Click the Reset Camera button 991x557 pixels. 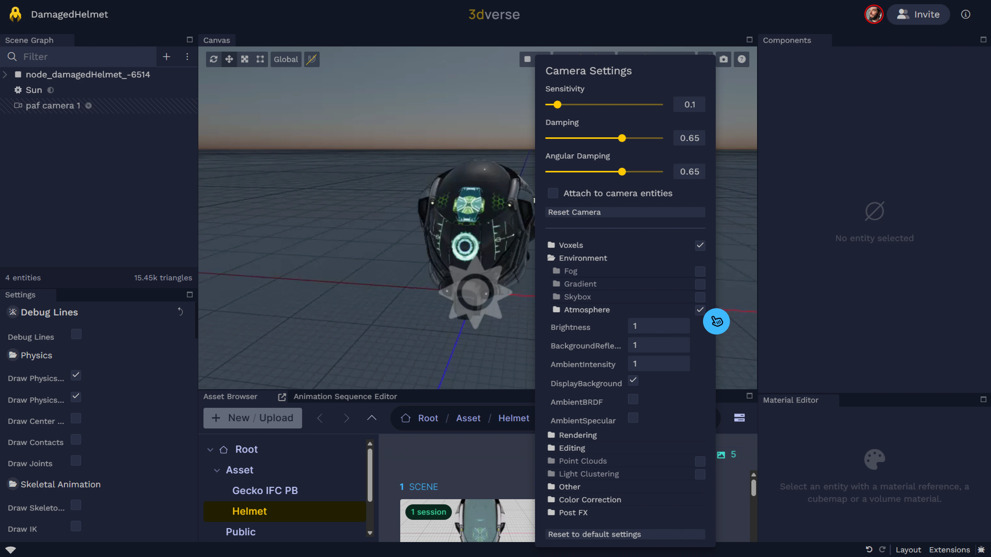click(x=625, y=212)
